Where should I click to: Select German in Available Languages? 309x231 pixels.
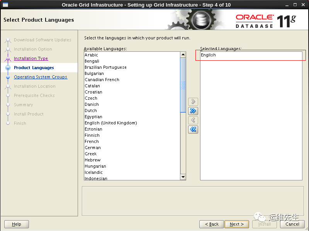pyautogui.click(x=132, y=148)
